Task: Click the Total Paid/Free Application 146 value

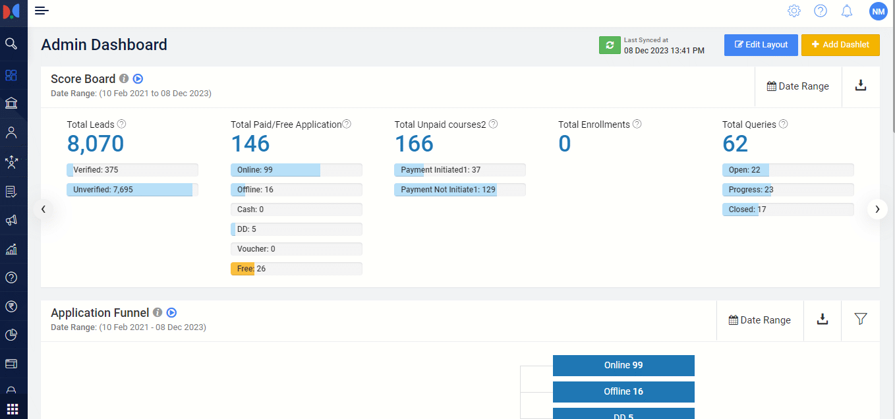Action: tap(250, 144)
